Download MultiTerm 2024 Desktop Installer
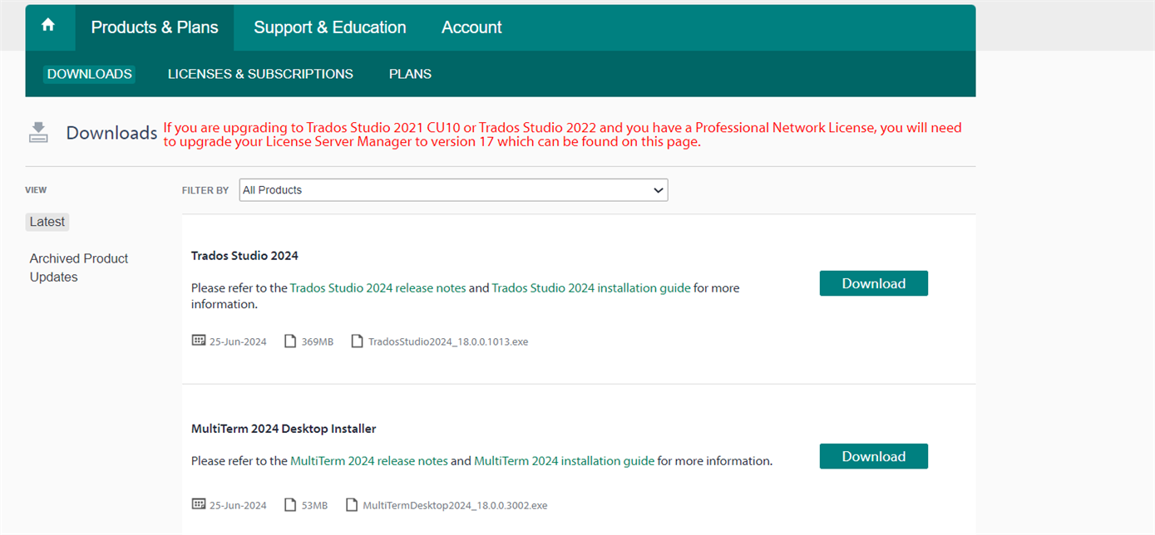 (x=873, y=456)
